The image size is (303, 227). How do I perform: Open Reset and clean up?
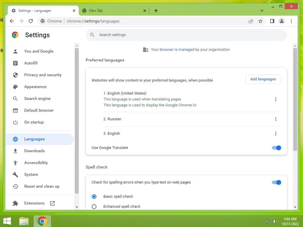pos(42,186)
